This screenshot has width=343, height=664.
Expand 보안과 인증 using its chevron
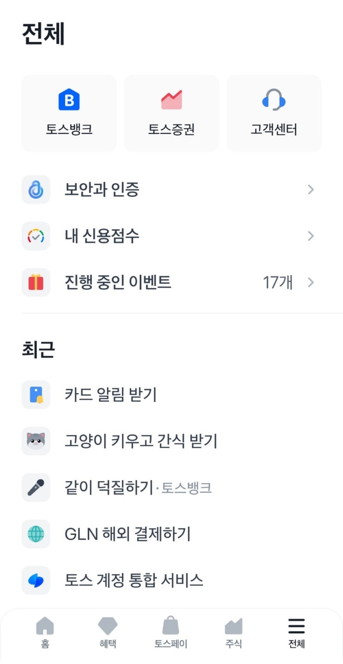coord(311,190)
